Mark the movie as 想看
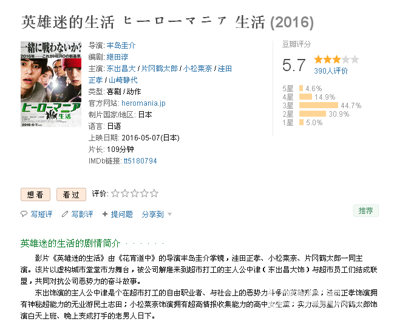394x330 pixels. tap(35, 194)
